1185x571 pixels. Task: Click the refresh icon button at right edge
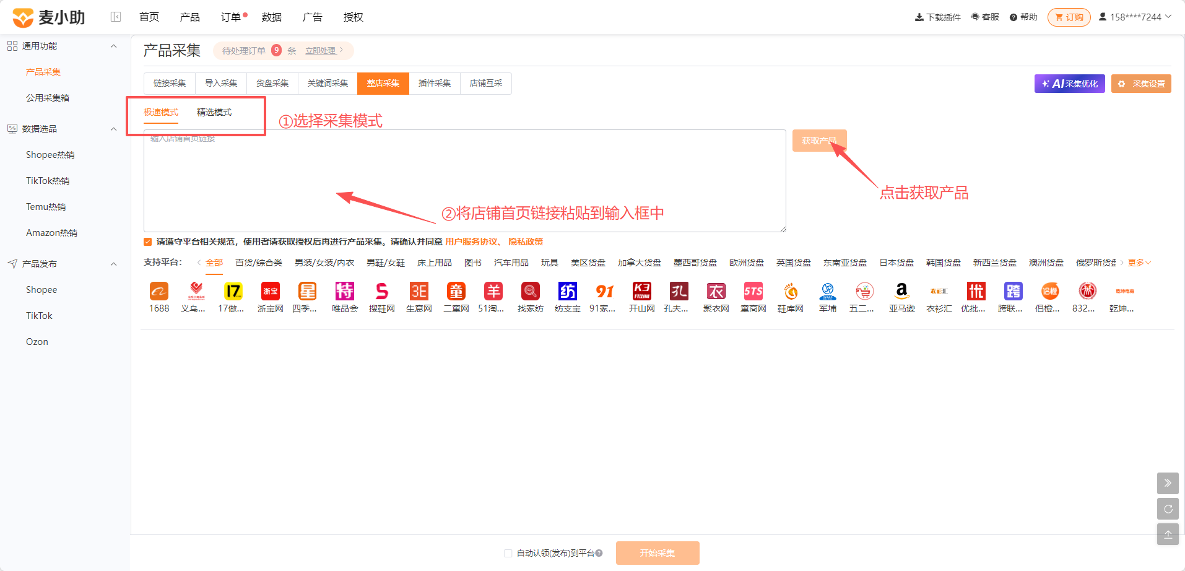1168,509
